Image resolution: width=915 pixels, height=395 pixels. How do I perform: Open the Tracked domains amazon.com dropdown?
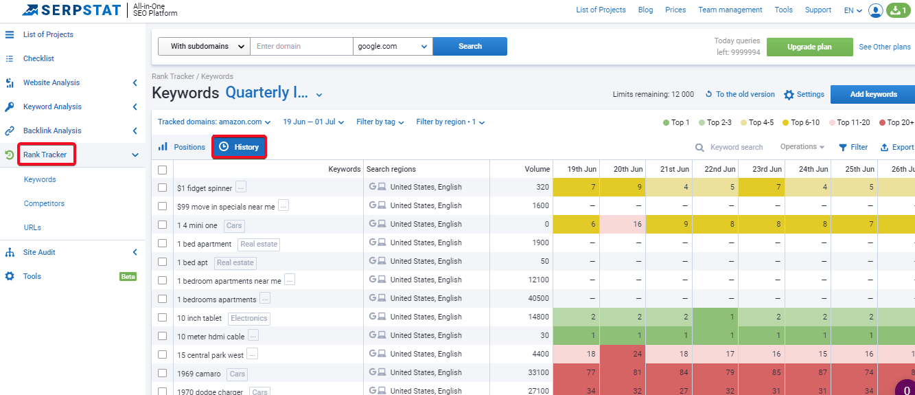pos(214,122)
